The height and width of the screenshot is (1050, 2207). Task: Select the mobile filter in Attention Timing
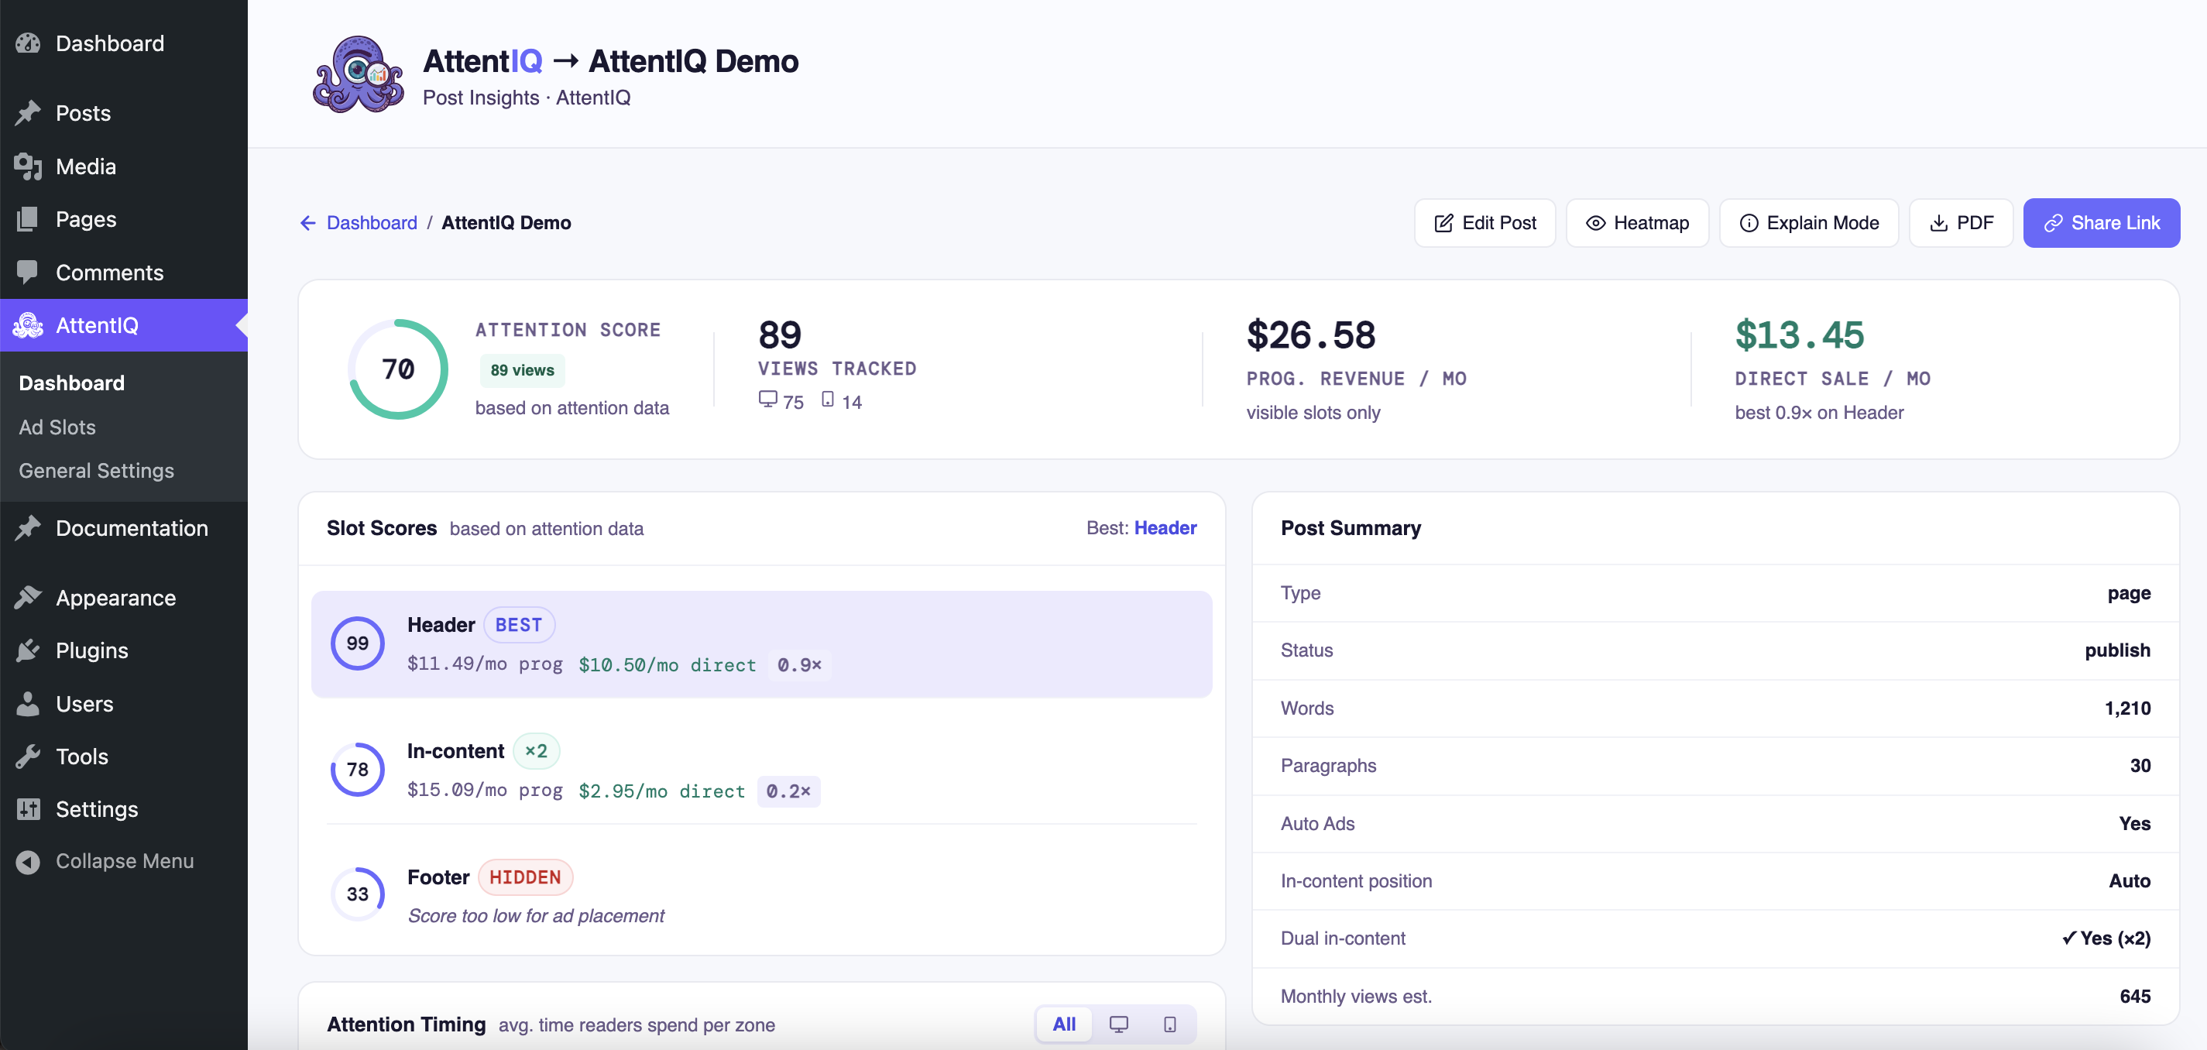pos(1169,1024)
